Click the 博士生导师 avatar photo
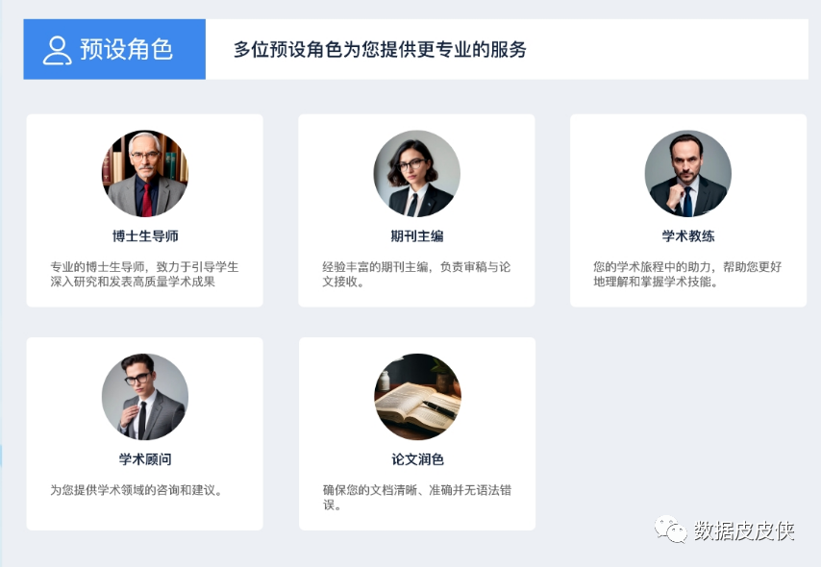The image size is (821, 567). tap(145, 173)
